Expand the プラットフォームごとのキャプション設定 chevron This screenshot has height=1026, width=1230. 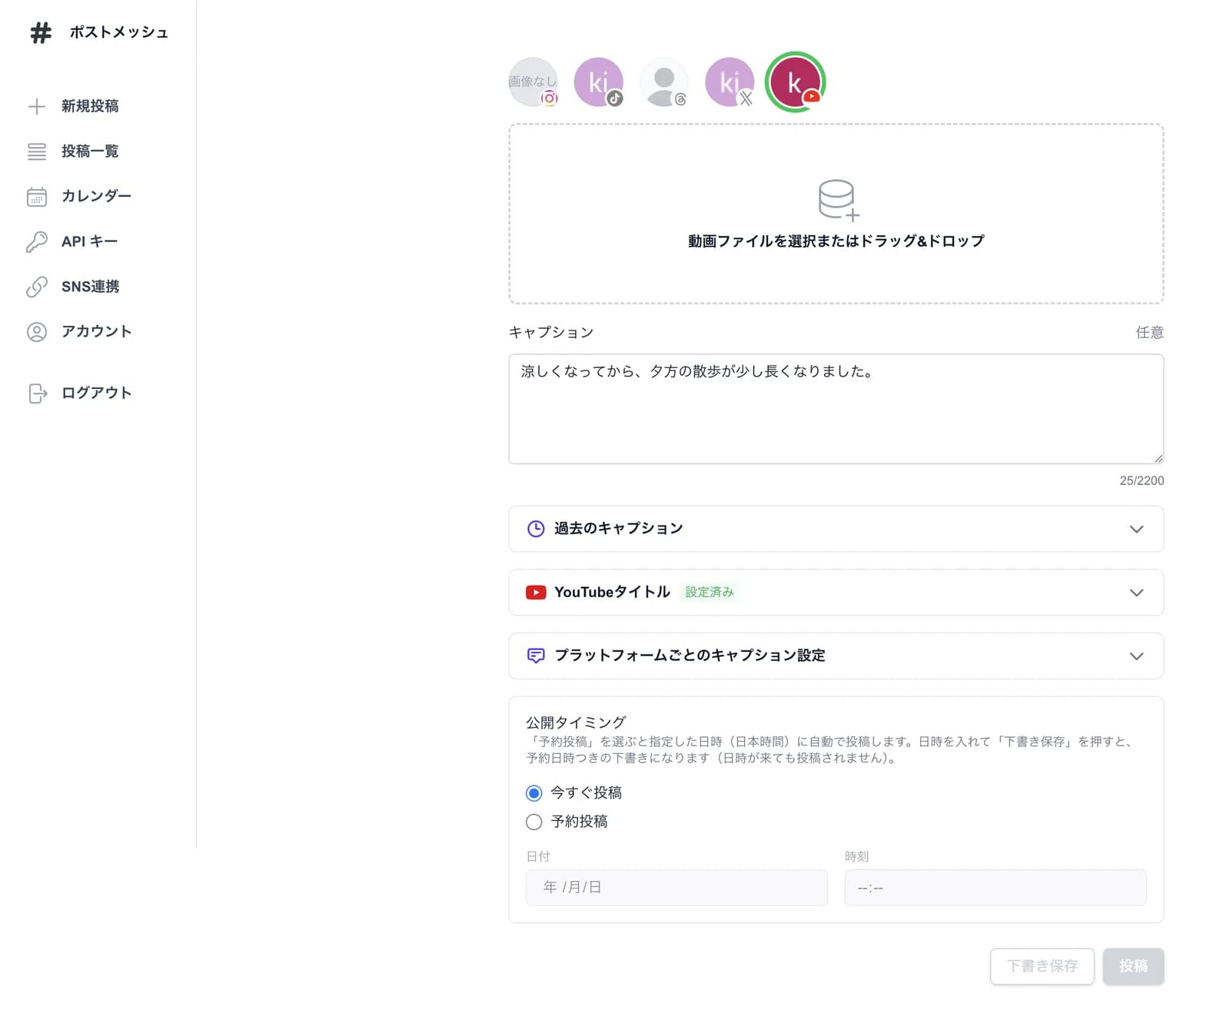[1136, 656]
